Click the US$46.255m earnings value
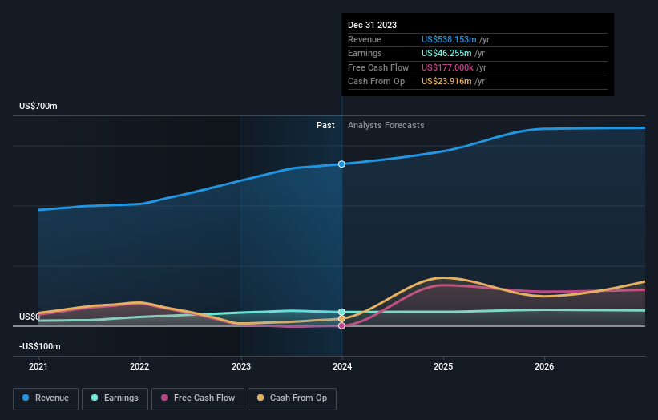658x420 pixels. tap(446, 53)
